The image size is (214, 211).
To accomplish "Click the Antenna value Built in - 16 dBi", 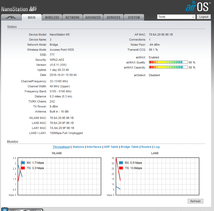I will [x=59, y=111].
